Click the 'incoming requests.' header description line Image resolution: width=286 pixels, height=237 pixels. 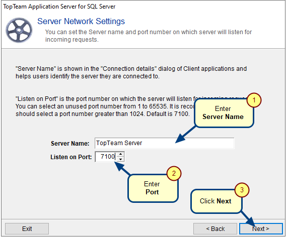[72, 40]
